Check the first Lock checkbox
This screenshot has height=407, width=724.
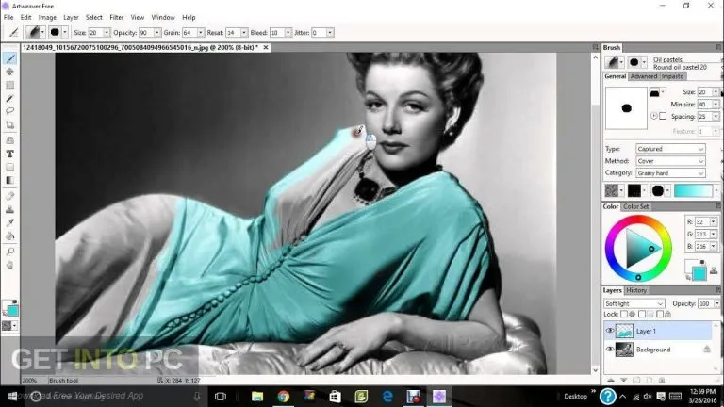coord(624,315)
